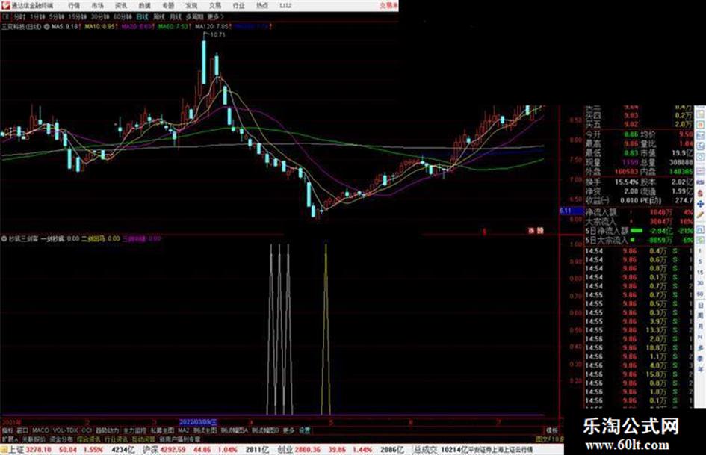
Task: Click the 10.71 peak price label
Action: [x=218, y=34]
